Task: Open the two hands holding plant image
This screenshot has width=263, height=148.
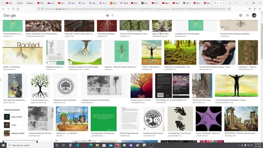Action: click(180, 119)
